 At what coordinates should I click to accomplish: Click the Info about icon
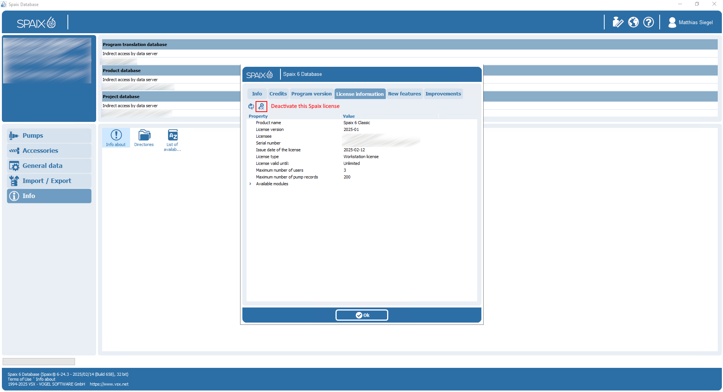point(116,138)
